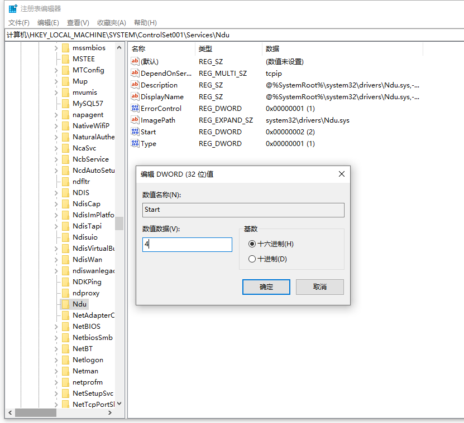Click the Registry Editor app icon in title bar
This screenshot has height=423, width=464.
[12, 8]
